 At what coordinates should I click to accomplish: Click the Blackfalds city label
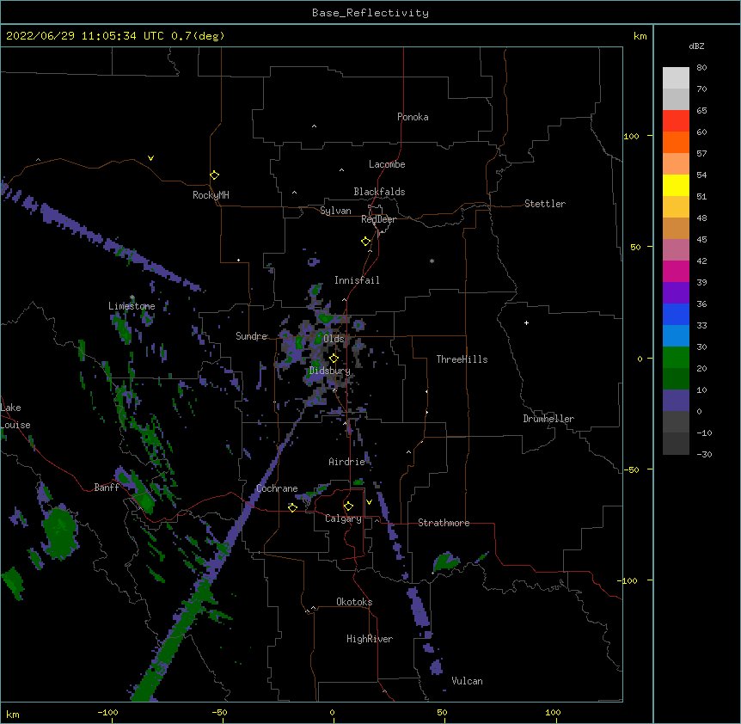[379, 192]
